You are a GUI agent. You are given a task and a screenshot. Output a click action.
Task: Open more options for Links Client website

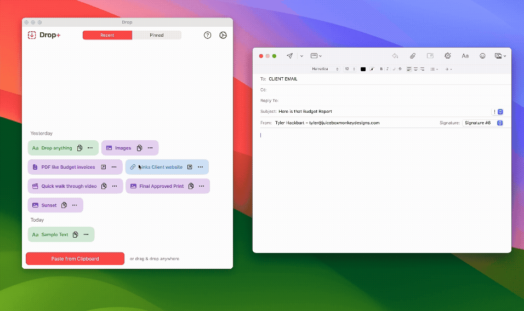click(x=200, y=167)
